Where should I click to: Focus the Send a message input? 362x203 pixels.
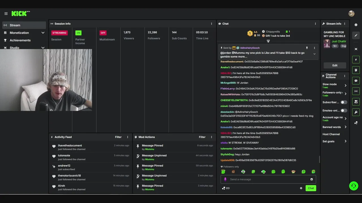(x=268, y=179)
